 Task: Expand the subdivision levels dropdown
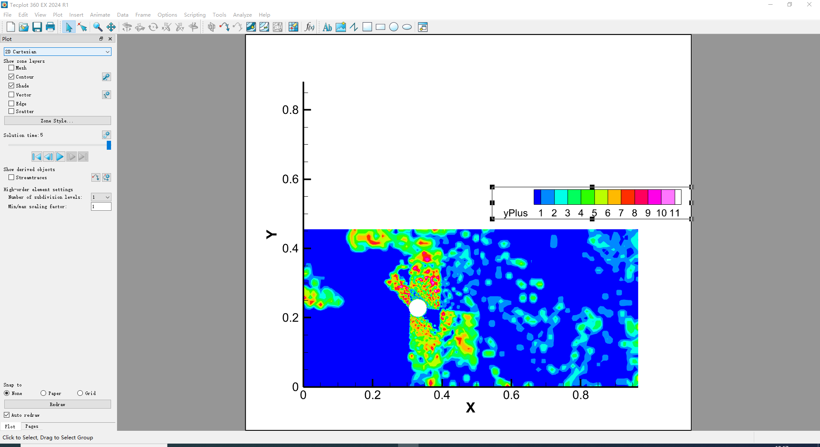[101, 197]
